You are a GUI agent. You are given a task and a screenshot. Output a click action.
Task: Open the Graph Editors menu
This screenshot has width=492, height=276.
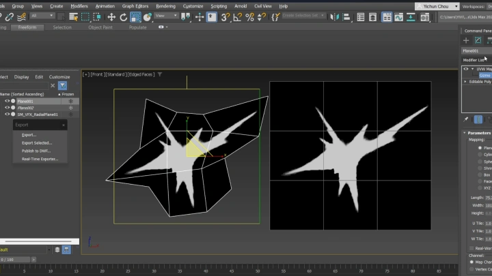(x=135, y=6)
